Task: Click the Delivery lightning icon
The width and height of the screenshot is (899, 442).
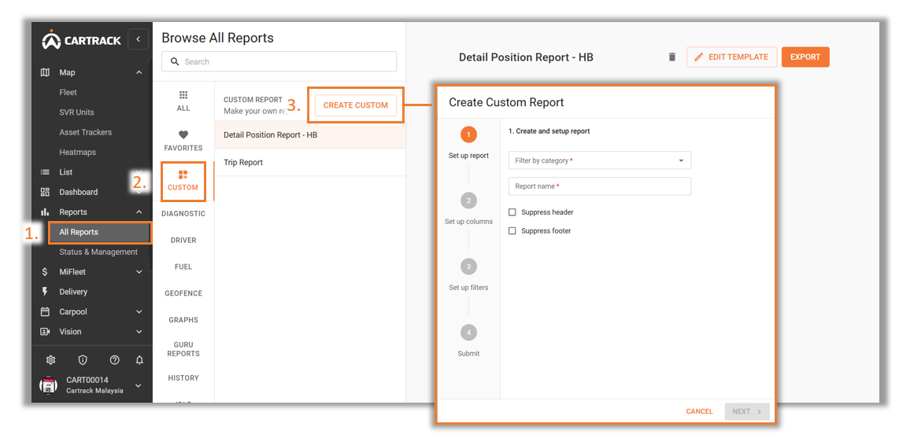Action: [x=45, y=292]
